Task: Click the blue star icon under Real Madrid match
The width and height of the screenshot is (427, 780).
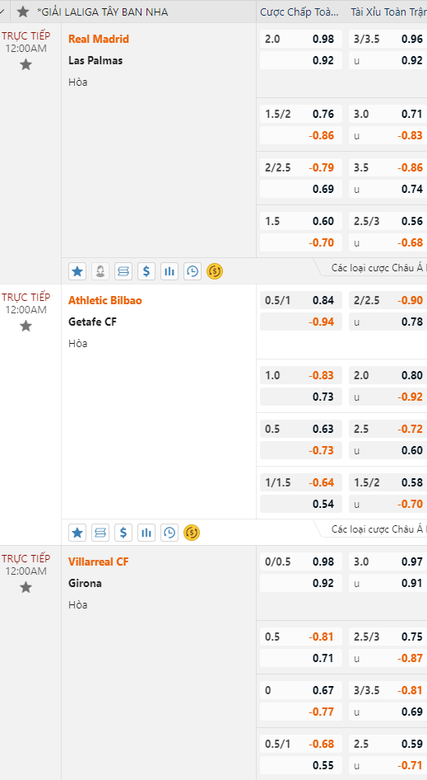Action: pyautogui.click(x=77, y=271)
